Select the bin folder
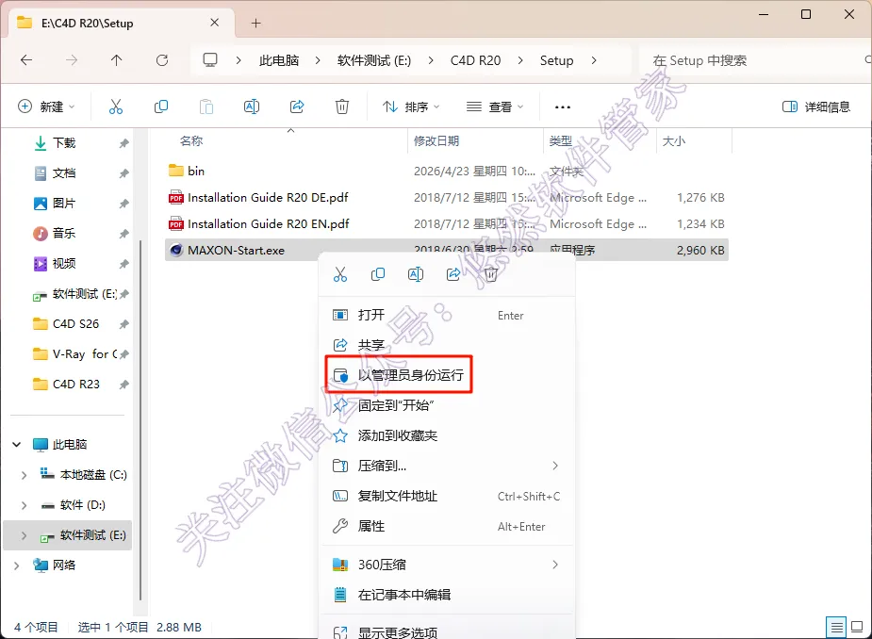 [x=447, y=171]
